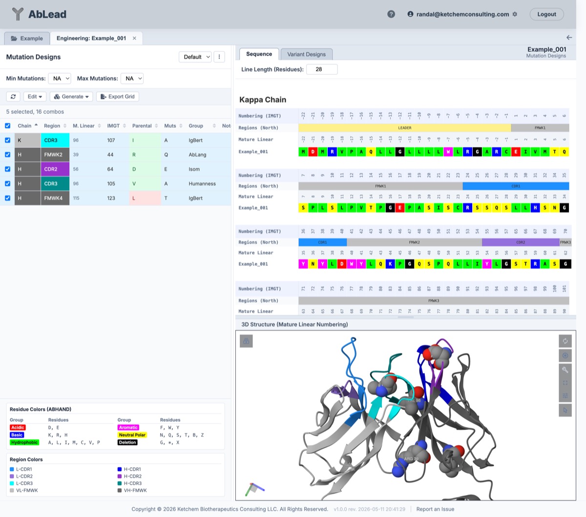Open the 3D viewer wrench settings
The height and width of the screenshot is (517, 586).
[565, 370]
